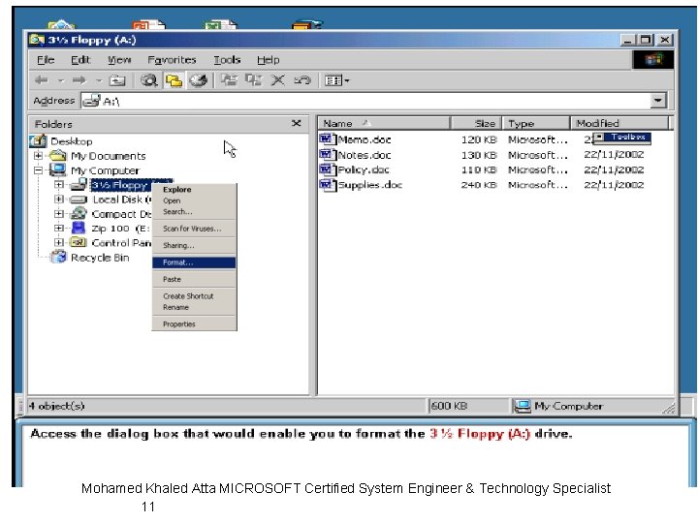Click the Back arrow toolbar icon
Image resolution: width=698 pixels, height=523 pixels.
click(42, 80)
